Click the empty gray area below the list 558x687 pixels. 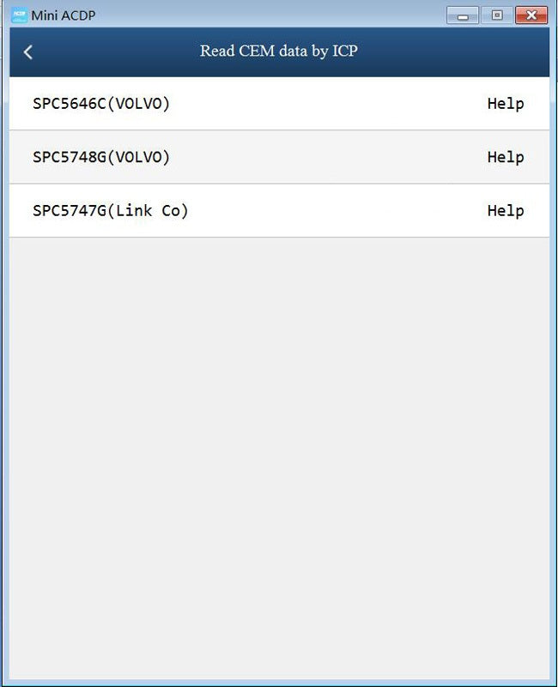[279, 455]
